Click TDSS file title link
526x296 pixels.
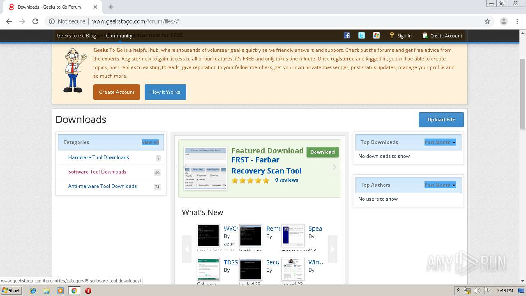[231, 262]
